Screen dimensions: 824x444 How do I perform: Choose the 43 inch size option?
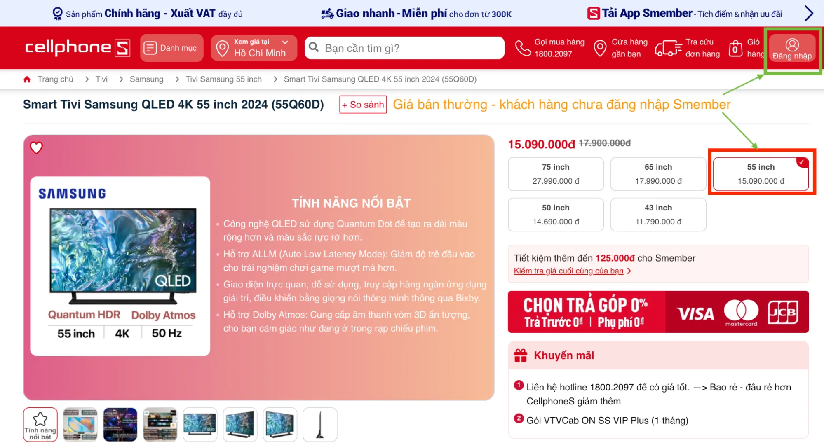(x=658, y=215)
